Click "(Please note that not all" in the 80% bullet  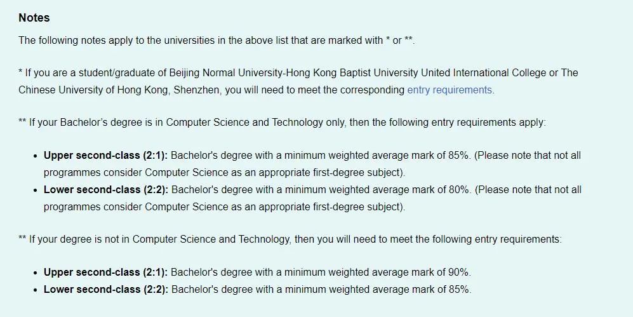pyautogui.click(x=528, y=189)
